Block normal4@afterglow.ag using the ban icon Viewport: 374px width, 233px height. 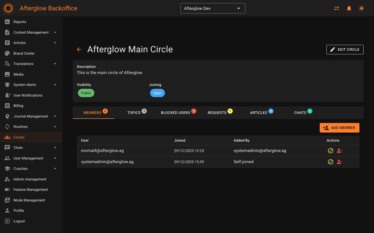(330, 150)
